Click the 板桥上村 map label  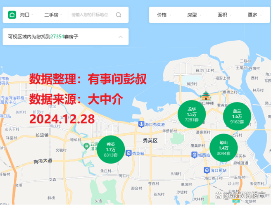[x=230, y=92]
